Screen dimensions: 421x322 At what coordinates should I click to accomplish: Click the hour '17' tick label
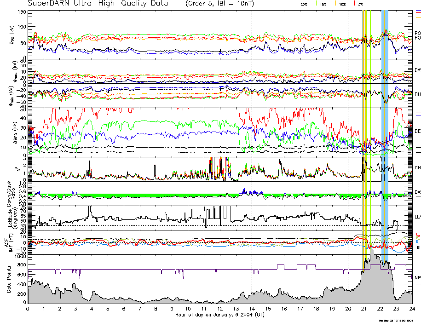(x=300, y=309)
